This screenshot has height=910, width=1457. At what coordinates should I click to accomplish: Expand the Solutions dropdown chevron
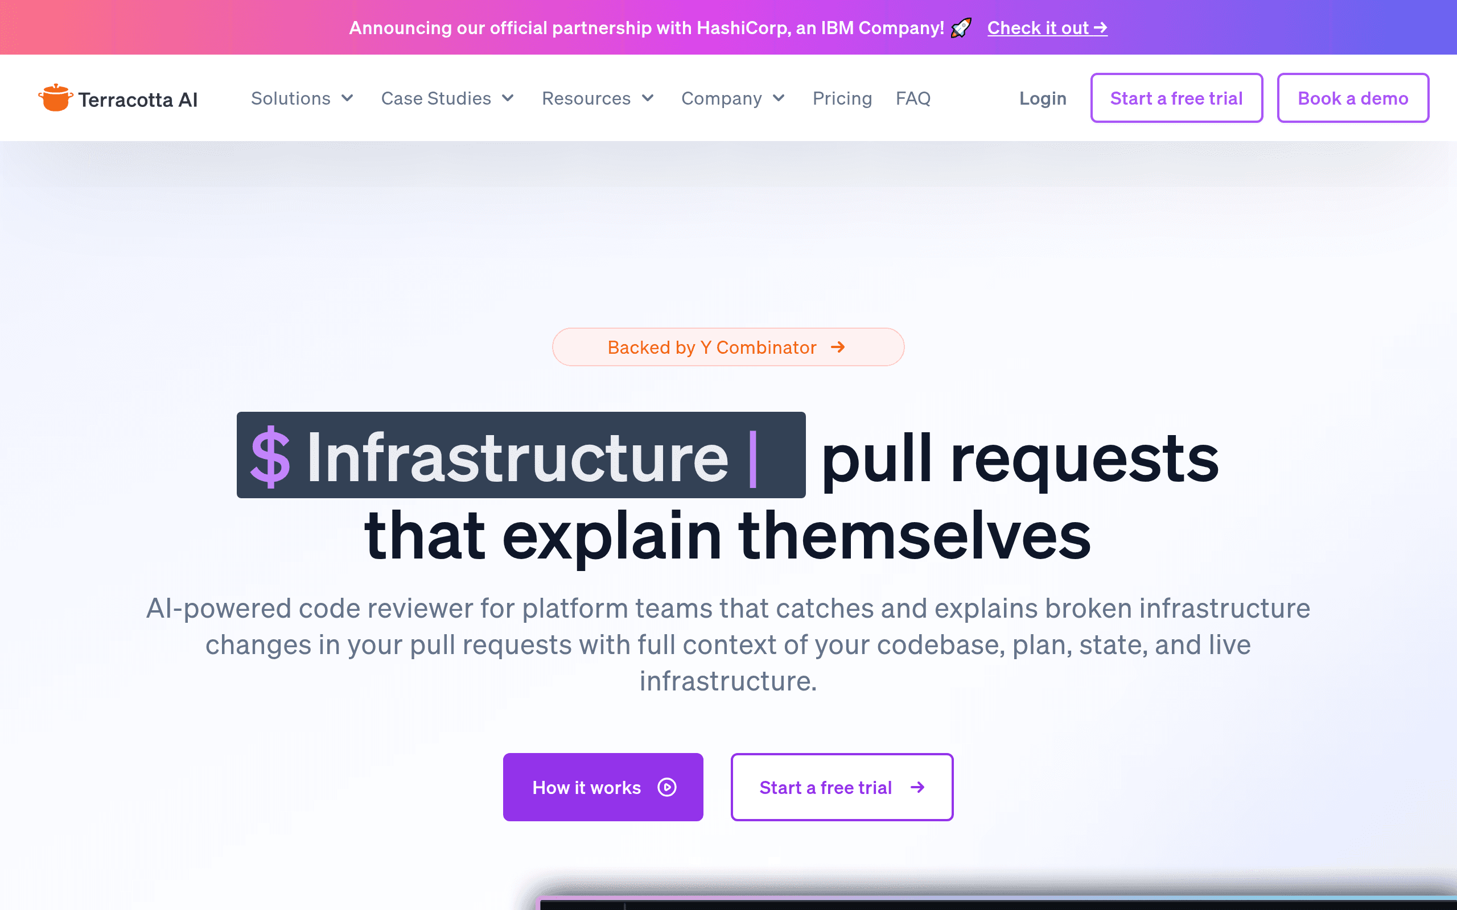point(347,98)
